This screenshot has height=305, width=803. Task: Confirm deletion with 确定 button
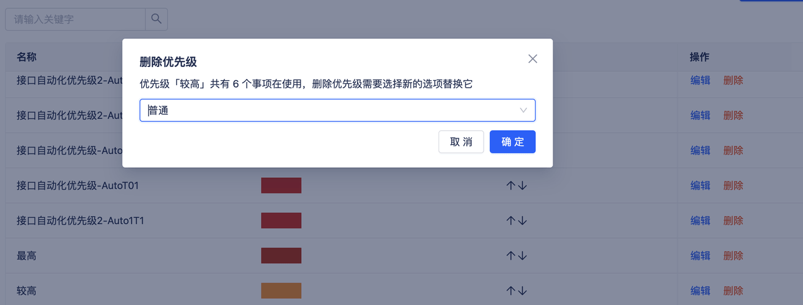pos(513,142)
